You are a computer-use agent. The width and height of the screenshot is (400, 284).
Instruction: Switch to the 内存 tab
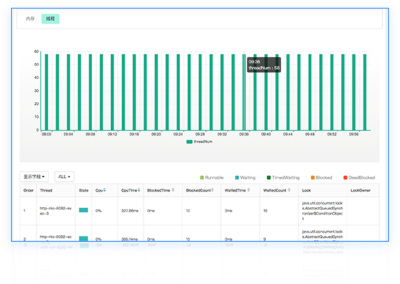(30, 19)
